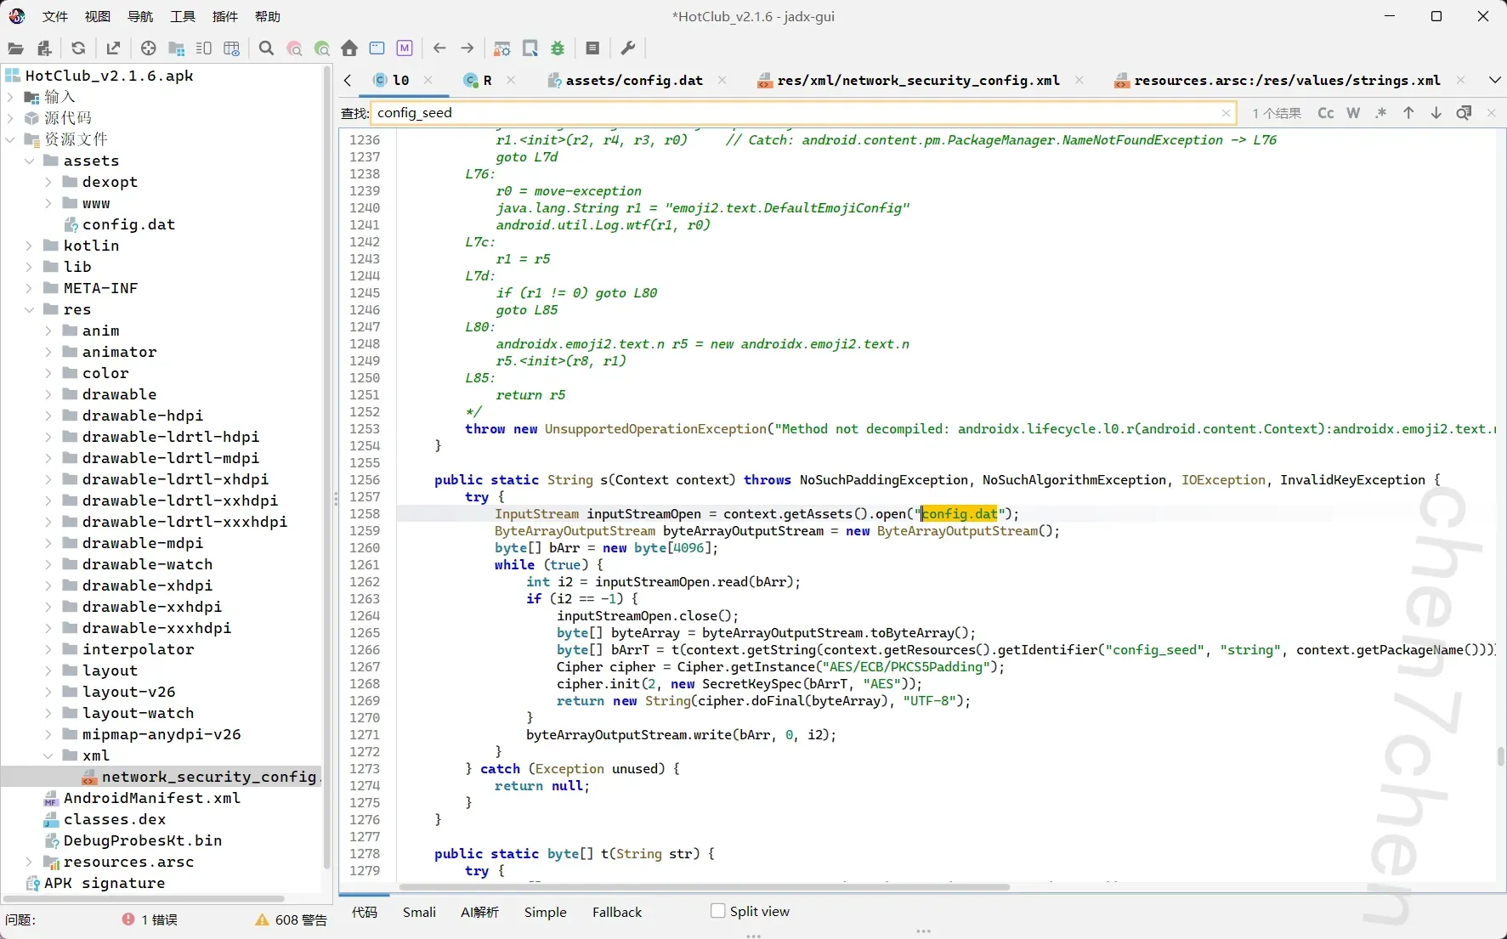Expand the dexopt folder
This screenshot has height=939, width=1507.
click(48, 182)
